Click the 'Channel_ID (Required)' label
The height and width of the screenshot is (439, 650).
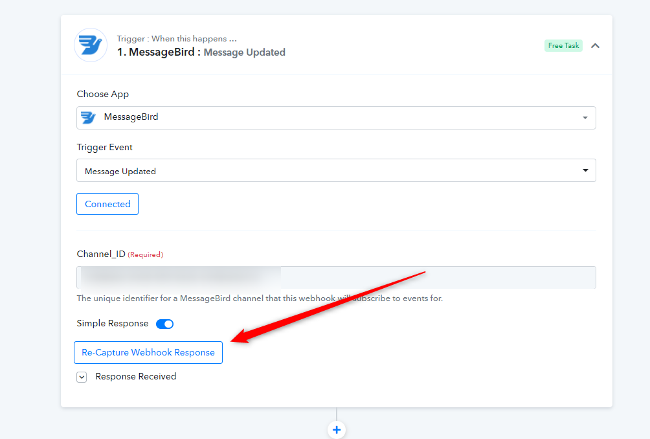click(120, 254)
